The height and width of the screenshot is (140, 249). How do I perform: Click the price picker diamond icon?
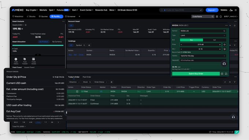pyautogui.click(x=224, y=45)
